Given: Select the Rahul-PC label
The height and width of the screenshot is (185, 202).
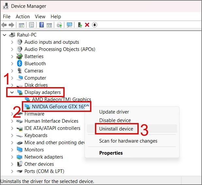Looking at the screenshot, I should click(27, 35).
